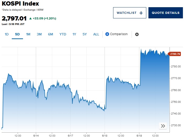
Task: Click the 6/14 date marker on axis
Action: [36, 136]
